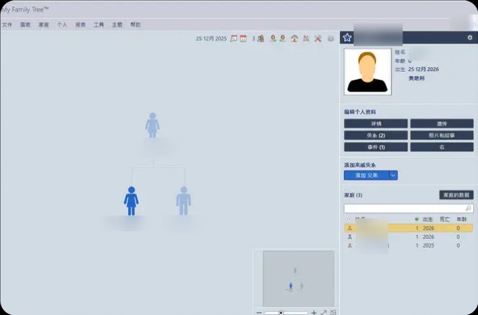
Task: Click the 出生 column header
Action: [427, 219]
